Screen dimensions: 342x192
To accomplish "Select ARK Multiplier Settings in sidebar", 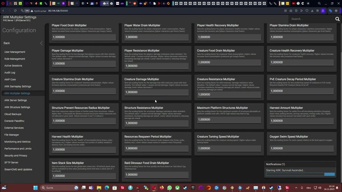I will (x=17, y=93).
